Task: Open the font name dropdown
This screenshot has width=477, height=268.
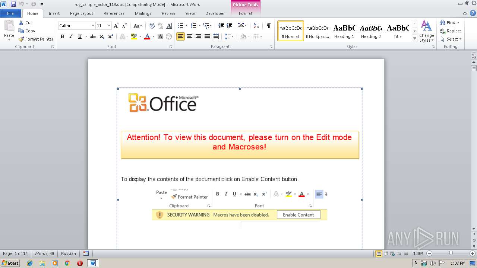Action: click(93, 26)
